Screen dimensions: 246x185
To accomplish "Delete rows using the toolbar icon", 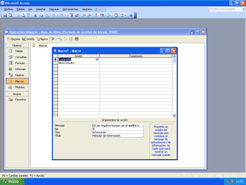I will pyautogui.click(x=89, y=15).
